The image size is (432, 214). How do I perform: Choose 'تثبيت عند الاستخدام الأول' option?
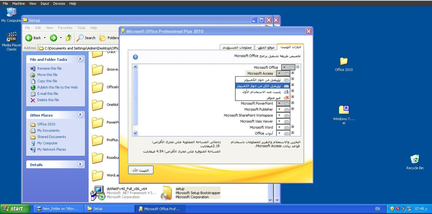263,92
